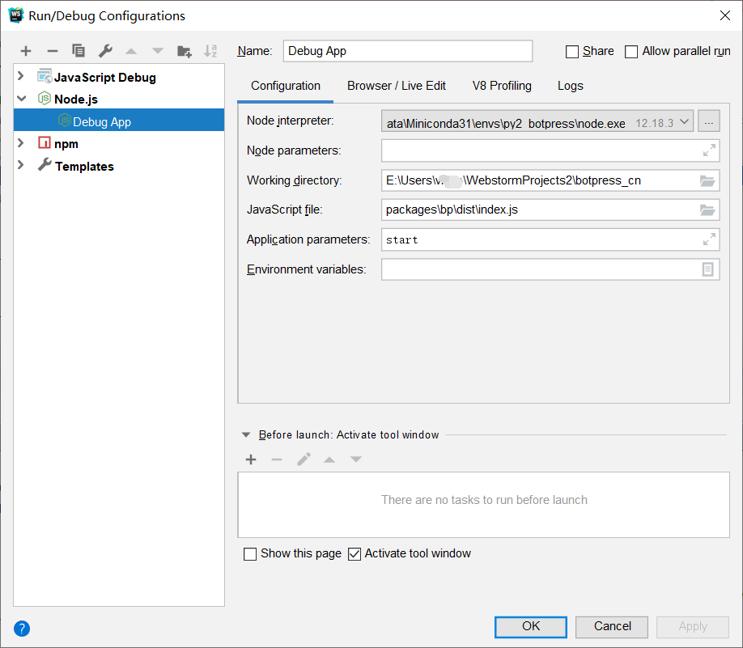Browse for the Node interpreter with the ellipsis button
743x648 pixels.
pos(709,123)
